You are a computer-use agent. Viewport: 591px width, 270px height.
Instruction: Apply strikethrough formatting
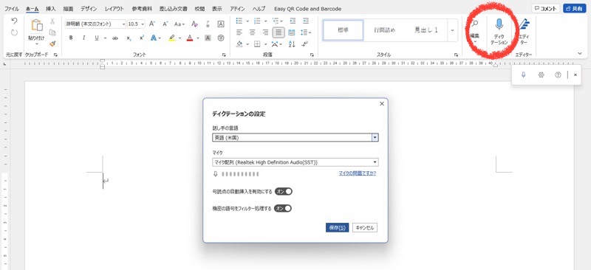[115, 38]
